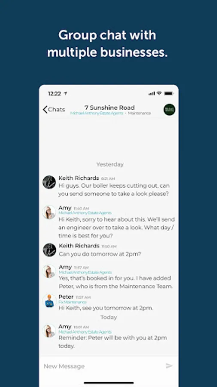217x387 pixels.
Task: Tap the Michael Anthony Estate Agents header link
Action: 96,113
